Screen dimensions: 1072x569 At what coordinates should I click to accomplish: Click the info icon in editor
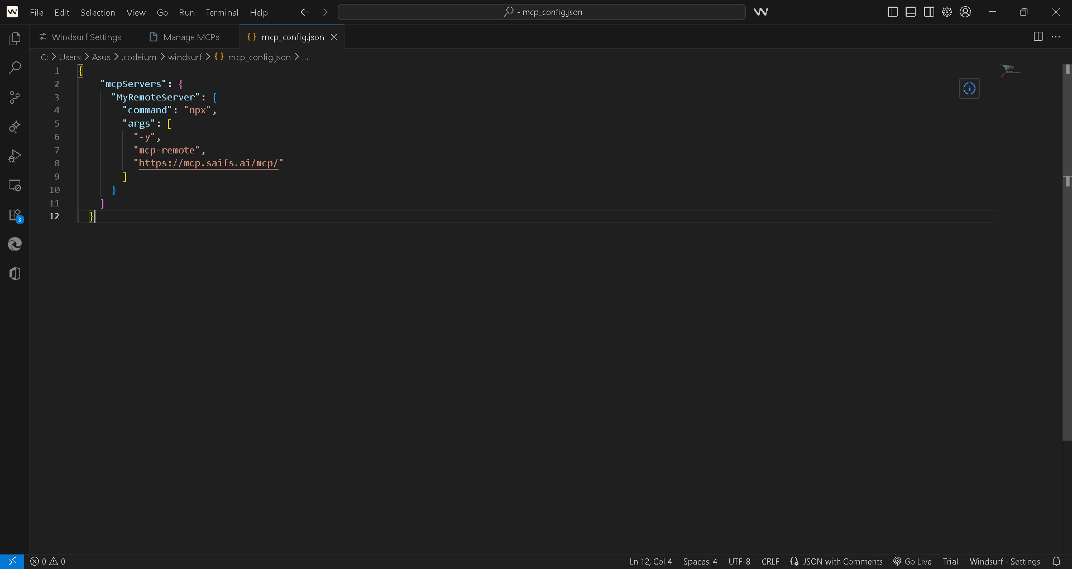coord(969,89)
